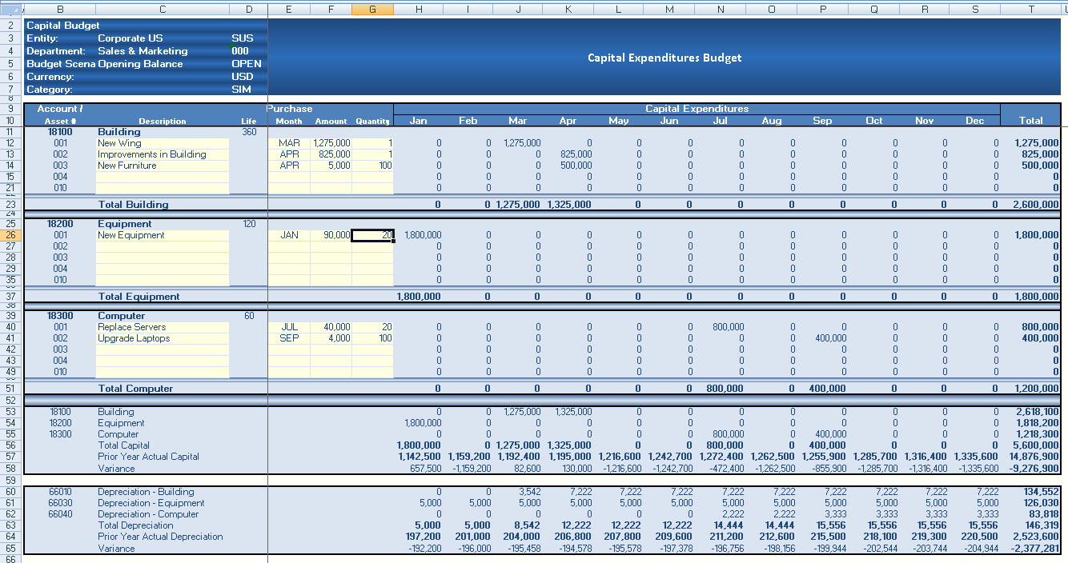Select the row 57 header
The height and width of the screenshot is (563, 1068).
[x=11, y=457]
